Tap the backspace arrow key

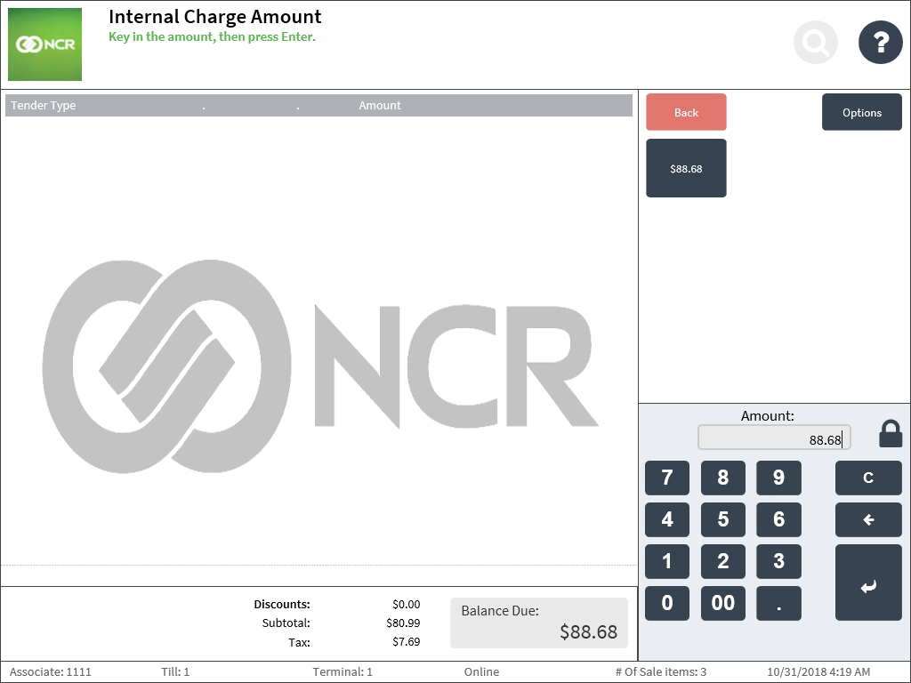click(868, 519)
